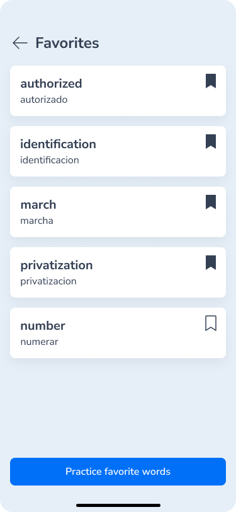Screen dimensions: 236x512
Task: Tap empty space below the word list
Action: [118, 408]
